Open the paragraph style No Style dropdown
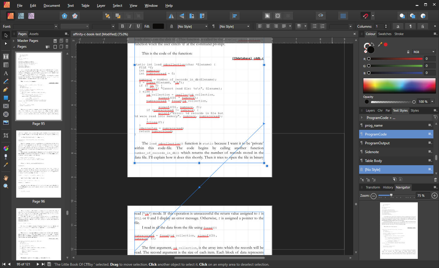Viewport: 439px width, 268px height. coord(234,27)
